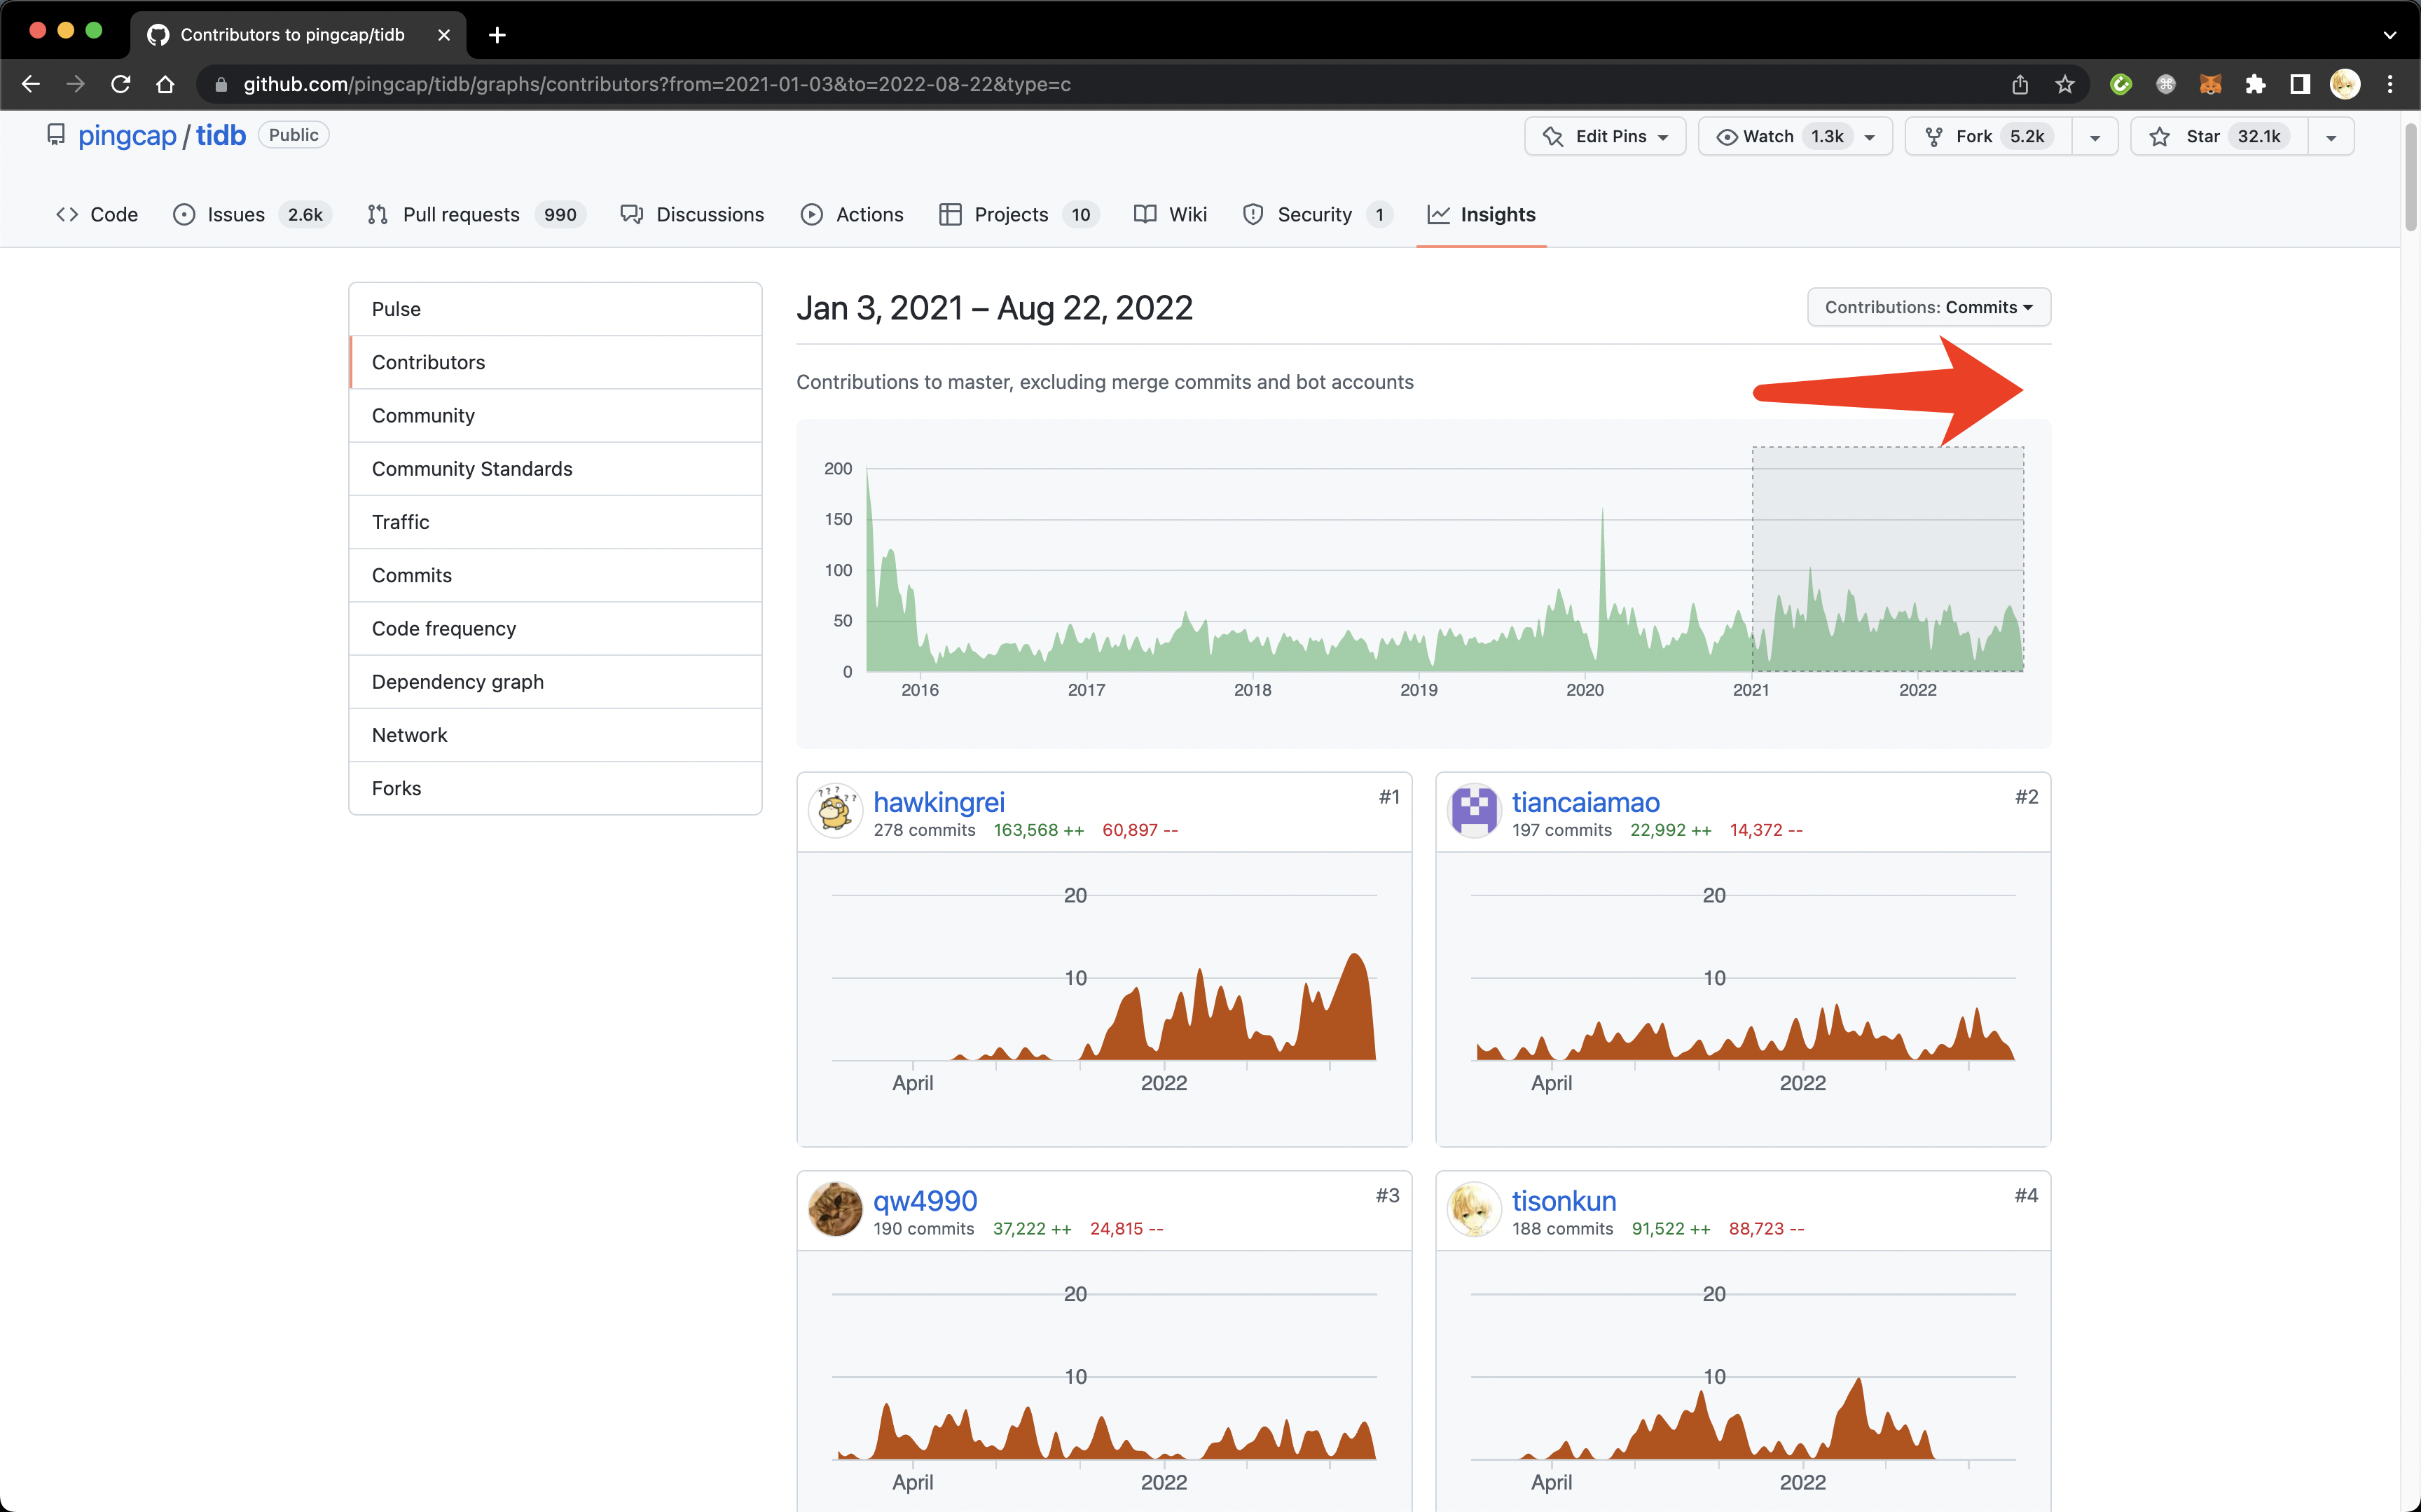This screenshot has width=2421, height=1512.
Task: Go to the Actions tab
Action: click(x=852, y=214)
